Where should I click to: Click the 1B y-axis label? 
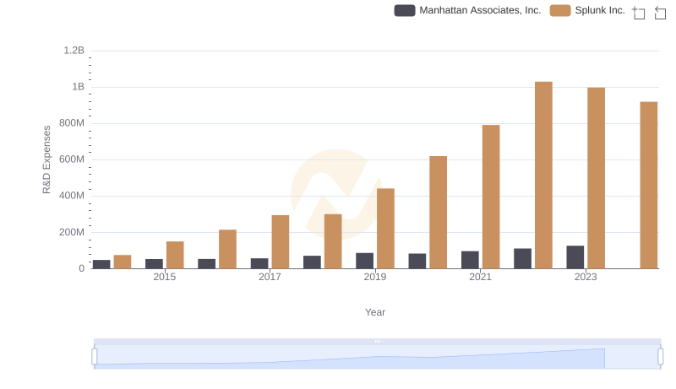pos(79,87)
